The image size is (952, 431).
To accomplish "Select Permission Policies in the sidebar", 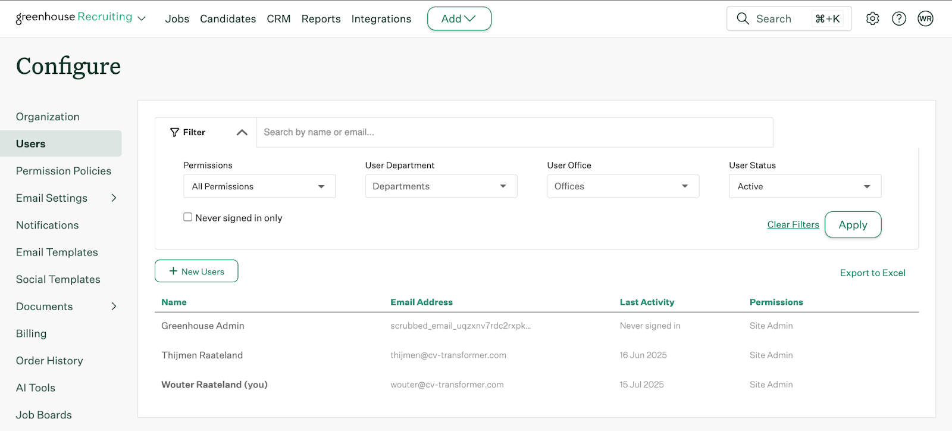I will click(64, 171).
